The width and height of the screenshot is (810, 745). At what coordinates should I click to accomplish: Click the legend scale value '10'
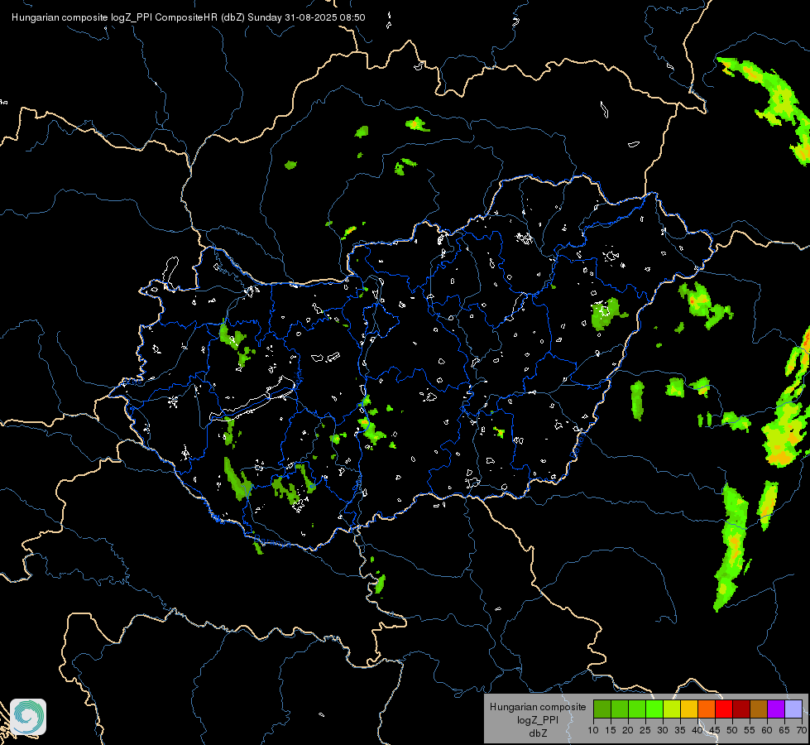[x=593, y=730]
